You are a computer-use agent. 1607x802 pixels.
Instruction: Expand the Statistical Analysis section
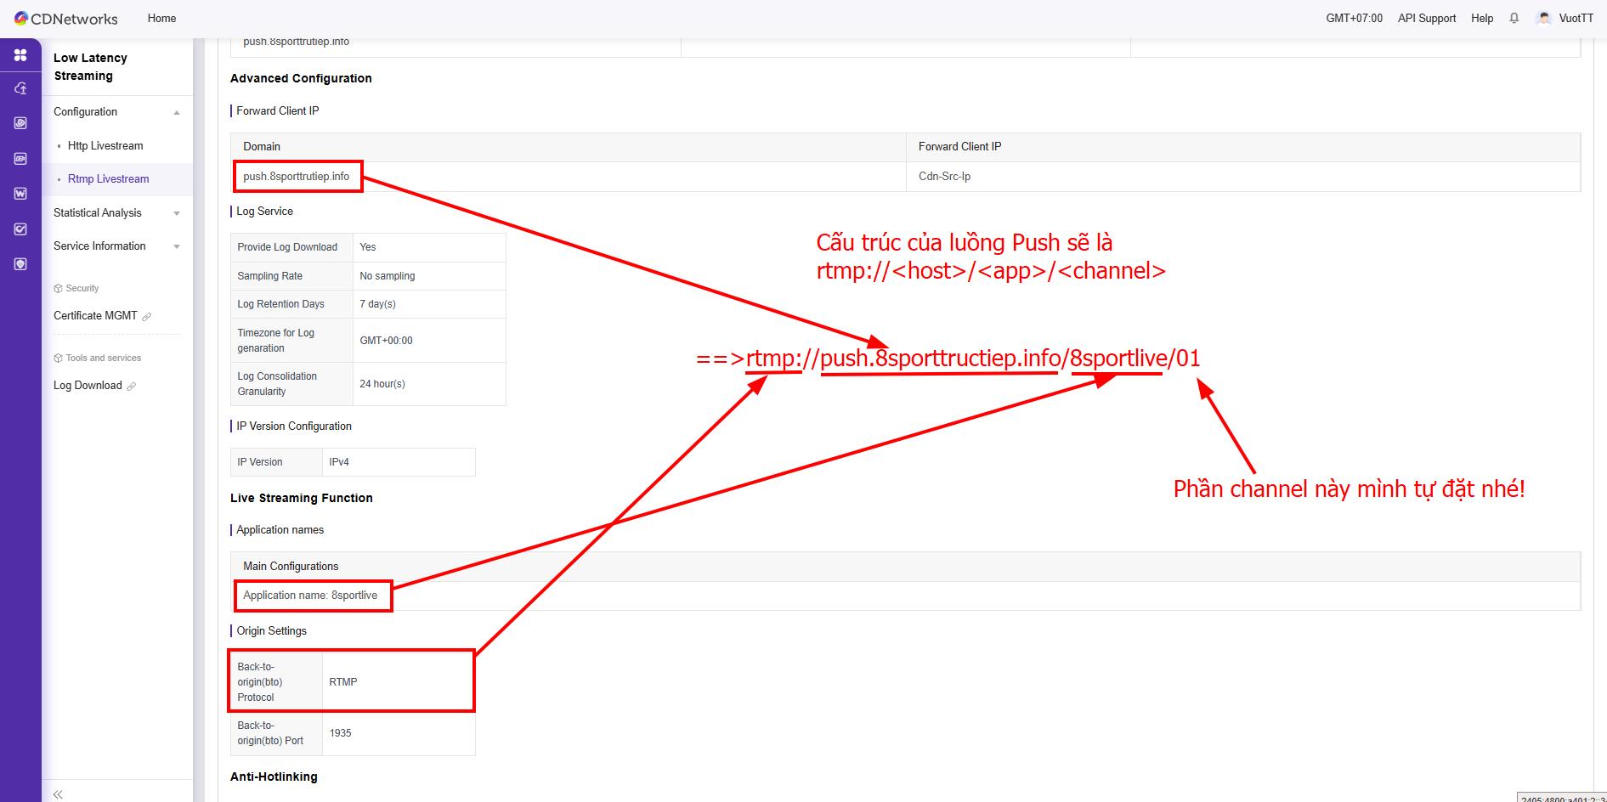pos(177,213)
